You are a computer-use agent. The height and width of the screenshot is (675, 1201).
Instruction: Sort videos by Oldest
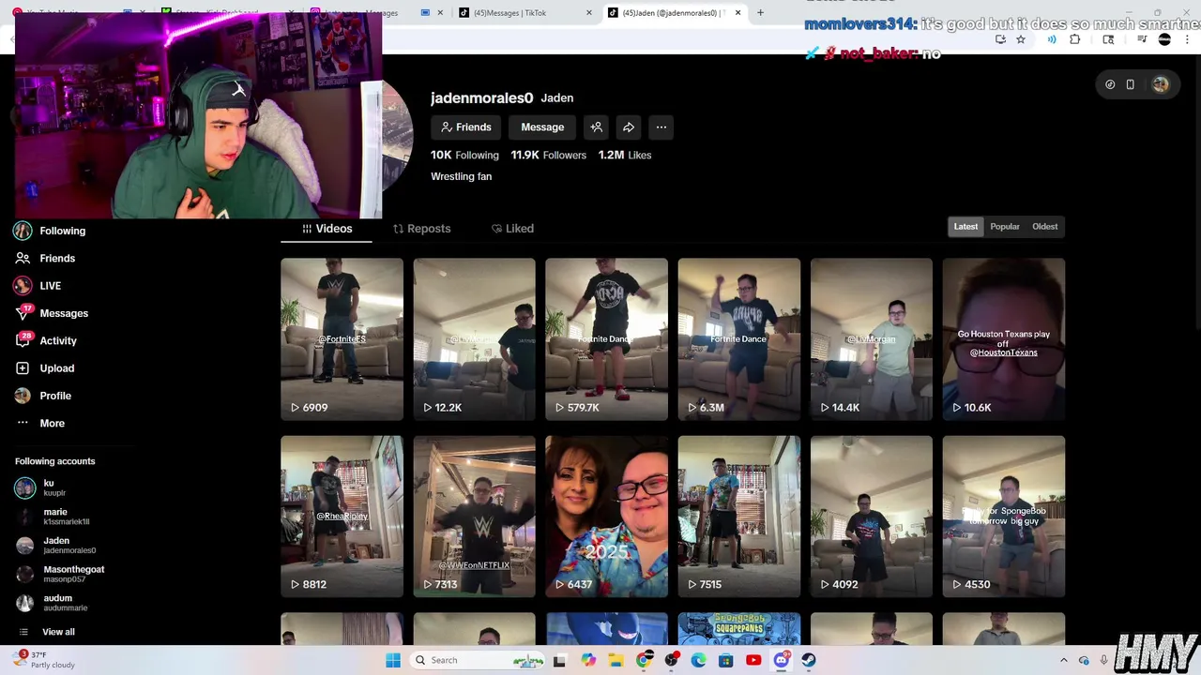click(1044, 227)
